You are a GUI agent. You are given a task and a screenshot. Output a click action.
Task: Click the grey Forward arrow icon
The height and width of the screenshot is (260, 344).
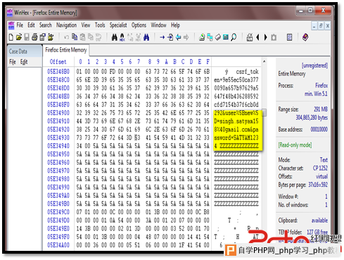tap(186, 37)
